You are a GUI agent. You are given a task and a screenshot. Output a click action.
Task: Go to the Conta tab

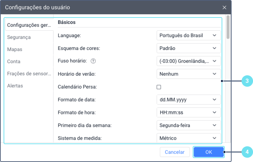(x=14, y=61)
